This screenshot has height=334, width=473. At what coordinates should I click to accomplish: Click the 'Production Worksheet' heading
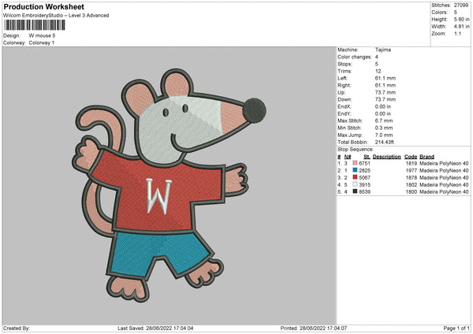pos(44,7)
